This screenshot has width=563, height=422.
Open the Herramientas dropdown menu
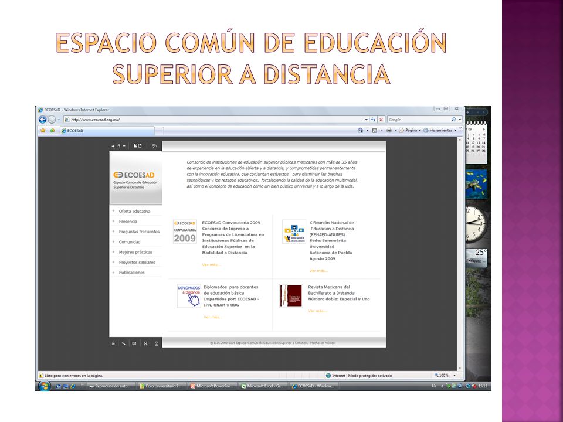440,130
